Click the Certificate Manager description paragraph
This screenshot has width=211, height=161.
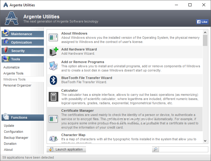(x=130, y=121)
